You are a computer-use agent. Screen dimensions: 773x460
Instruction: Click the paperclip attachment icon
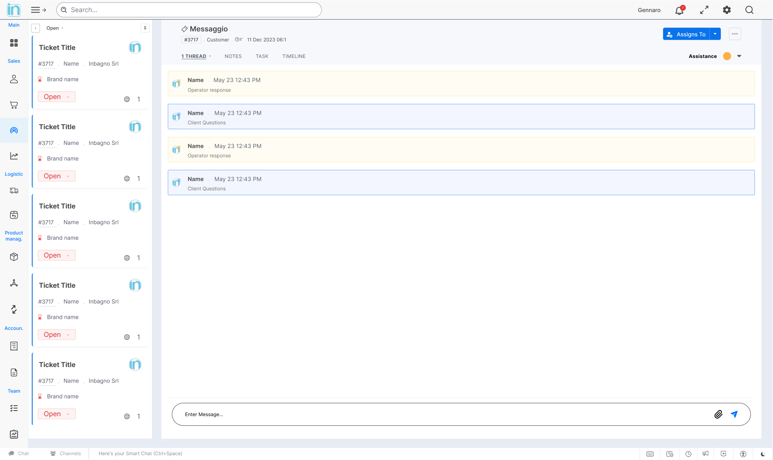point(718,415)
